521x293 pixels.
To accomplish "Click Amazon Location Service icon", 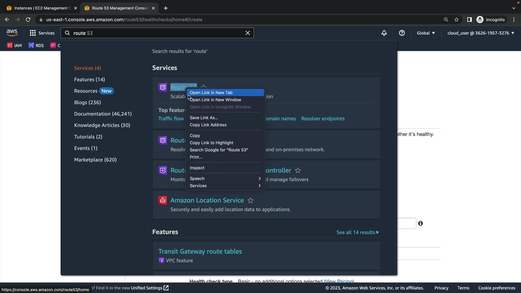I will 163,200.
